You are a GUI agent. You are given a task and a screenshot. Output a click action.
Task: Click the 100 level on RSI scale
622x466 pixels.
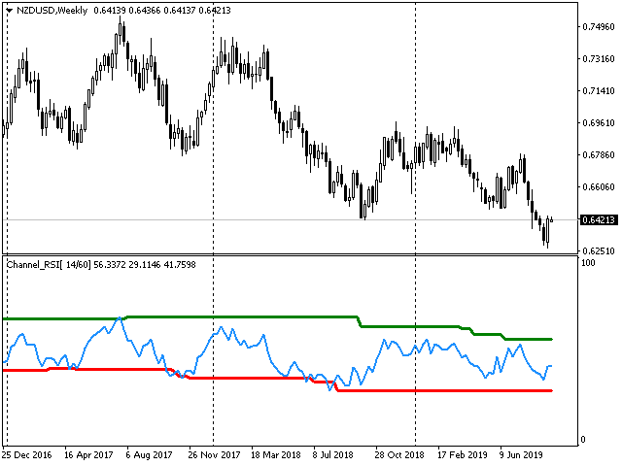click(588, 263)
